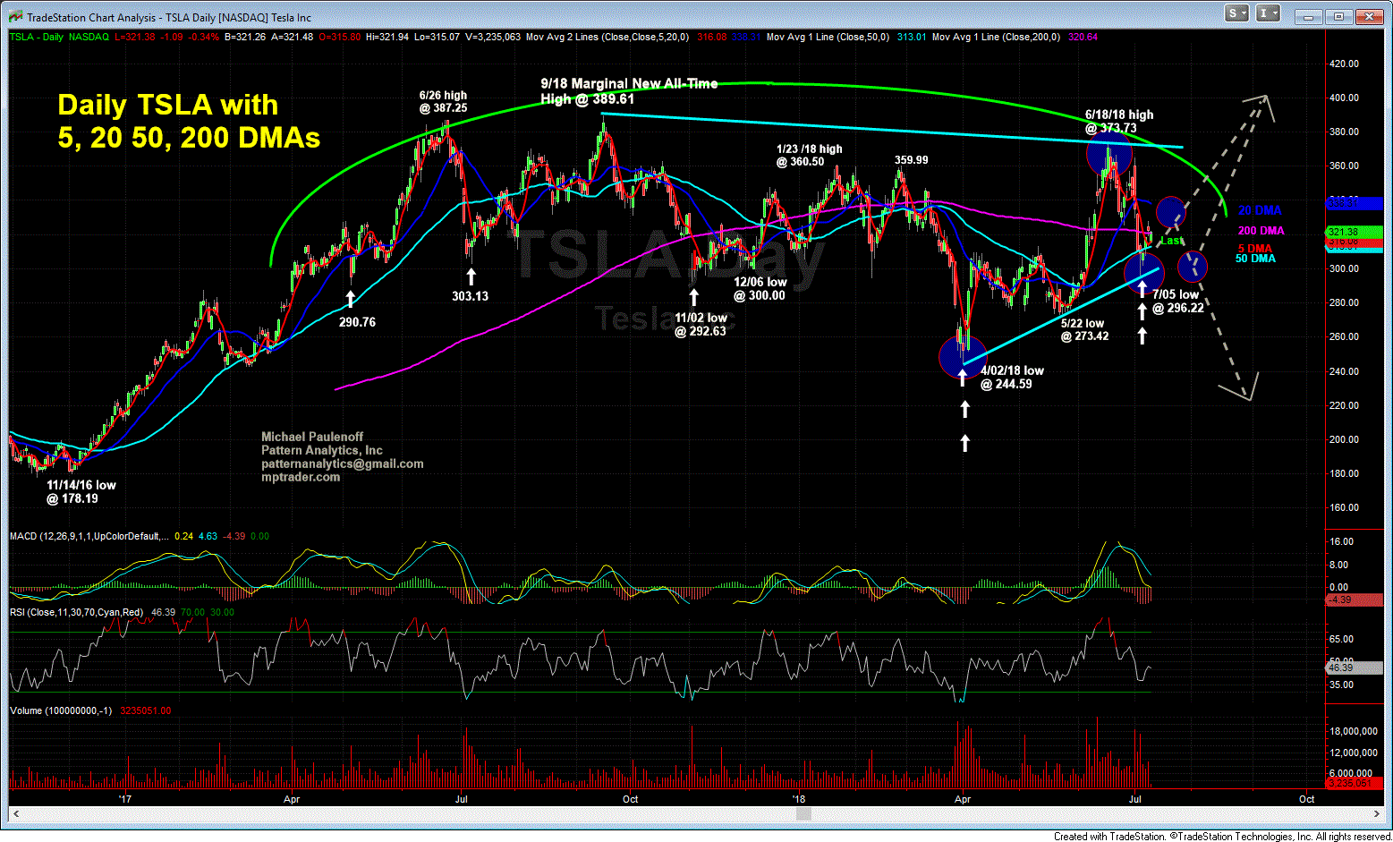Click the '303.13' low annotation
Screen dimensions: 1393x842
pos(470,296)
